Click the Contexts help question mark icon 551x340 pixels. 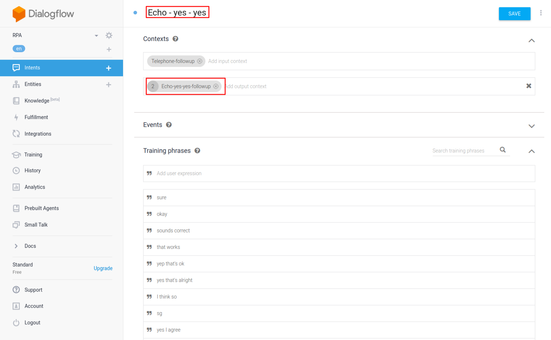click(176, 39)
